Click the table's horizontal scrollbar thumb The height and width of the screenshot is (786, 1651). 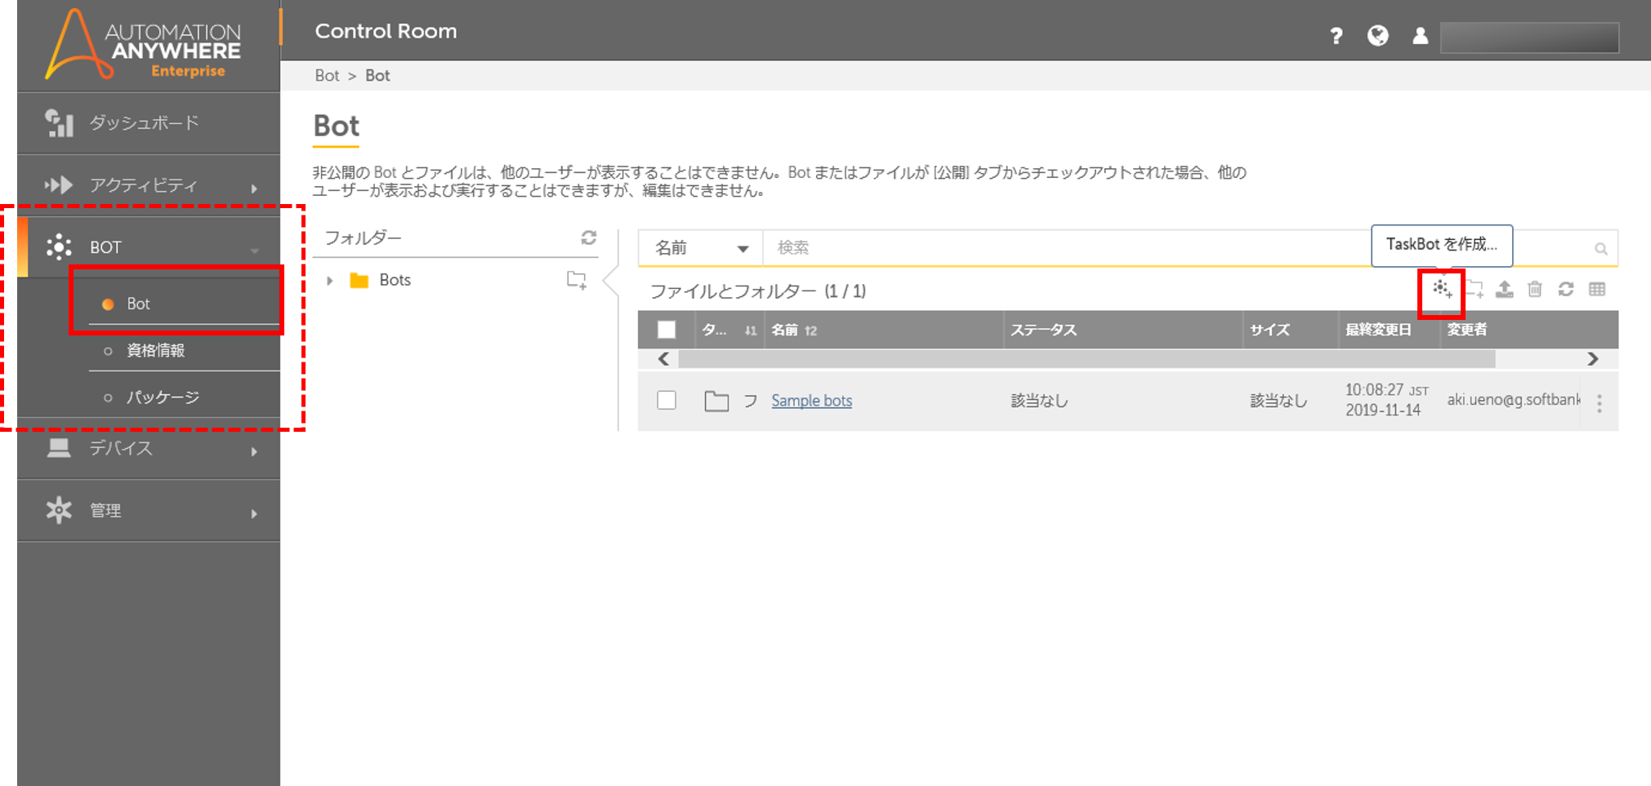[x=1087, y=359]
